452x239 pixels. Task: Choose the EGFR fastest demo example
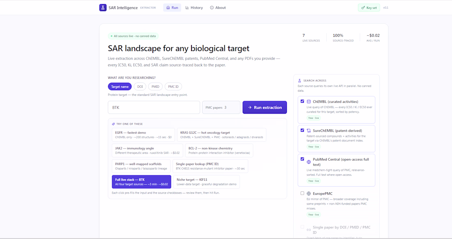(143, 135)
